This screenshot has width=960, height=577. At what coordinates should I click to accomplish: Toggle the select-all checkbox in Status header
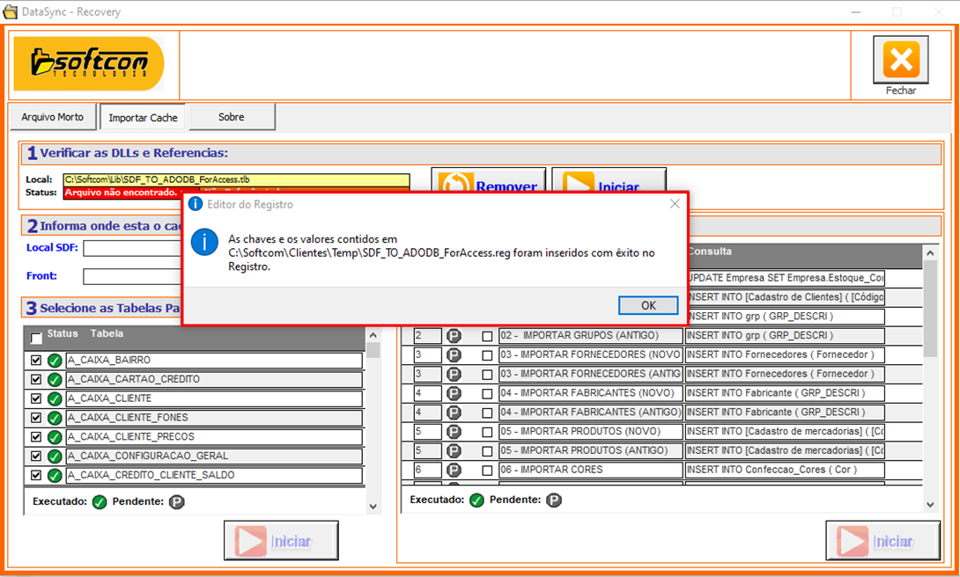pyautogui.click(x=36, y=339)
